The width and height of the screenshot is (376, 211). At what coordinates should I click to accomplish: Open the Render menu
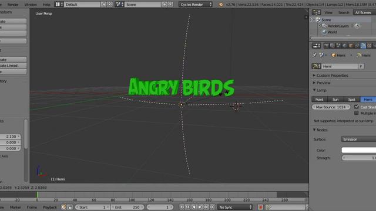(13, 4)
